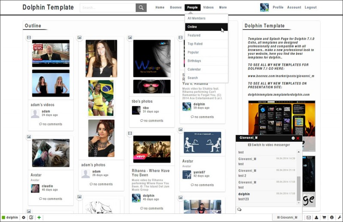This screenshot has height=222, width=343.
Task: Open the vevo Rihanna video thumbnail
Action: 152,149
